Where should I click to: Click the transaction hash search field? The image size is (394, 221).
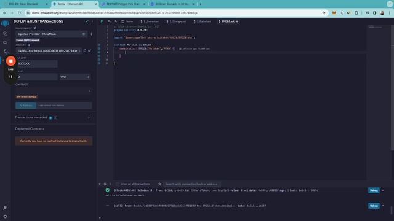pyautogui.click(x=192, y=184)
